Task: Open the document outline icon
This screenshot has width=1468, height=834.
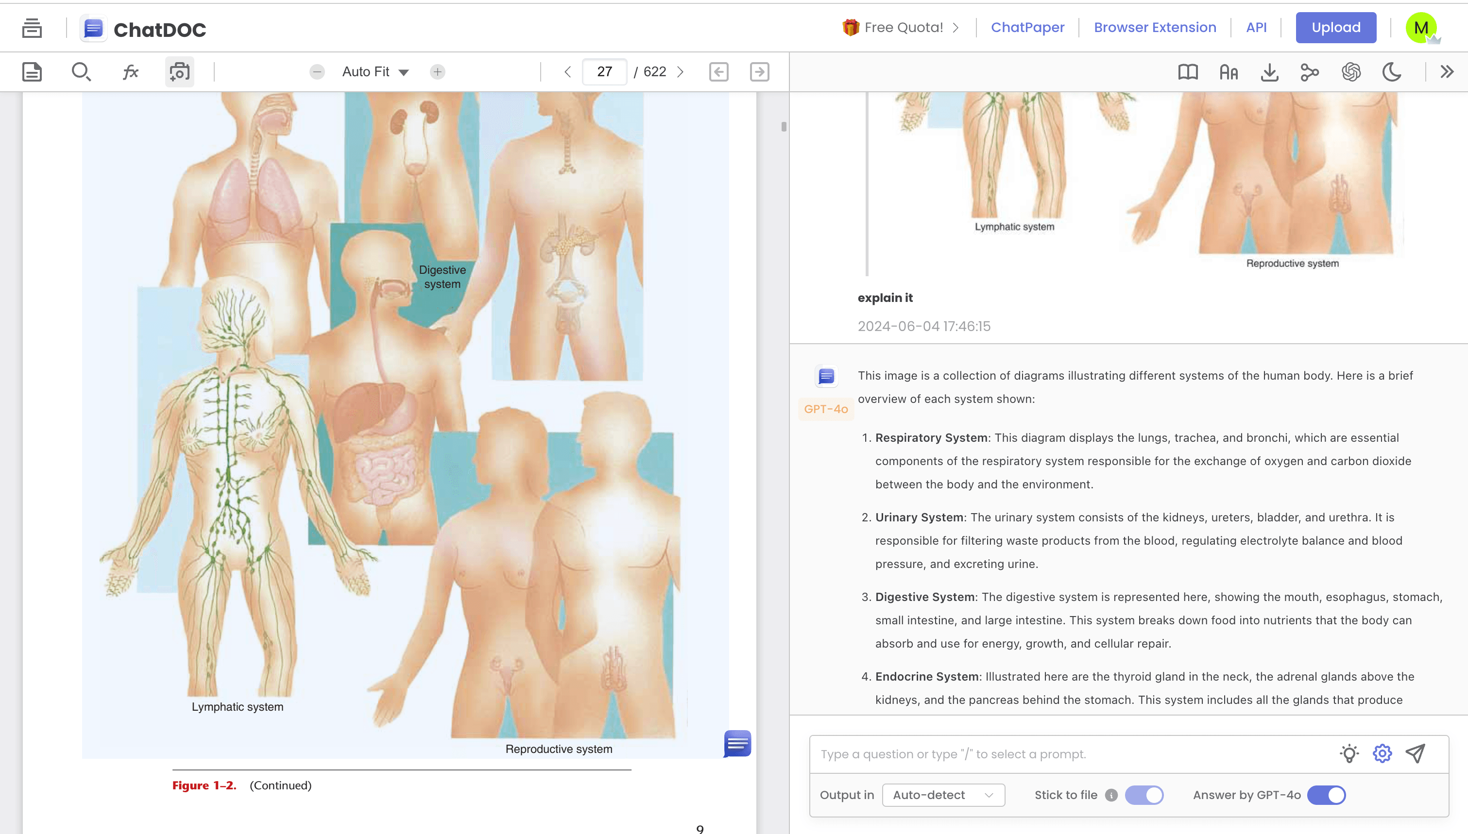Action: pos(32,71)
